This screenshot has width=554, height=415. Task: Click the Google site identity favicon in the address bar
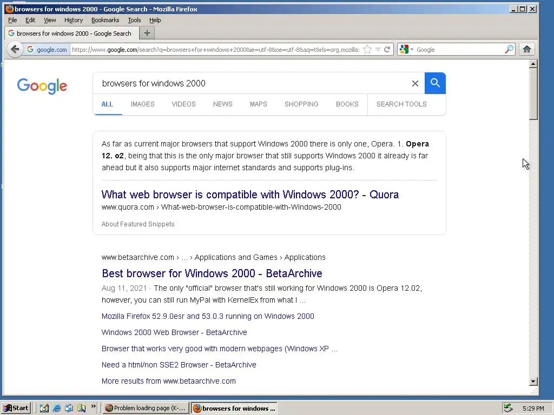point(30,49)
